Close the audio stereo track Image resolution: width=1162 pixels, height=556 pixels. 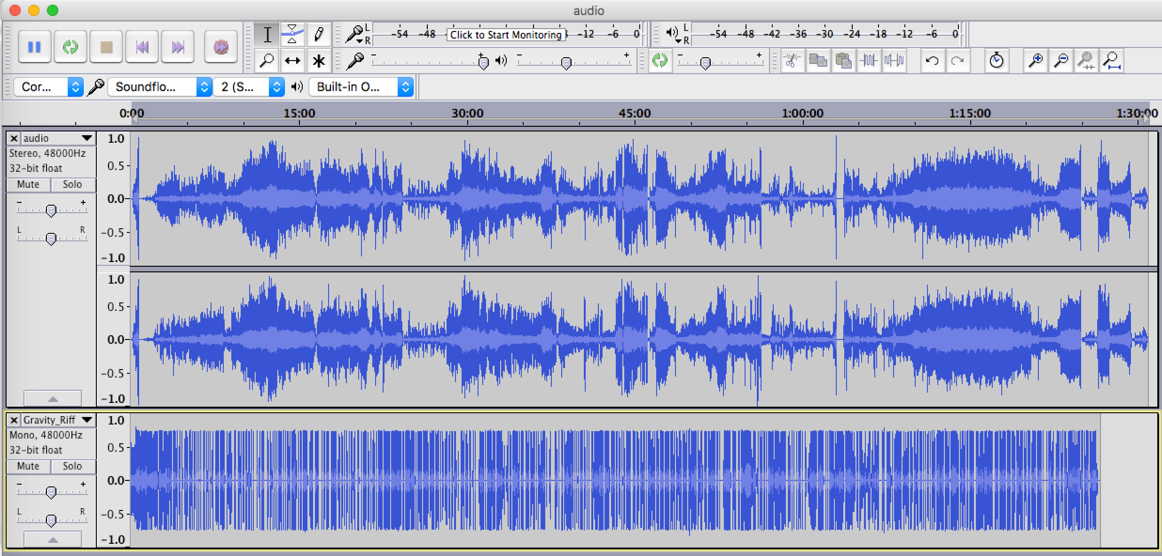14,138
